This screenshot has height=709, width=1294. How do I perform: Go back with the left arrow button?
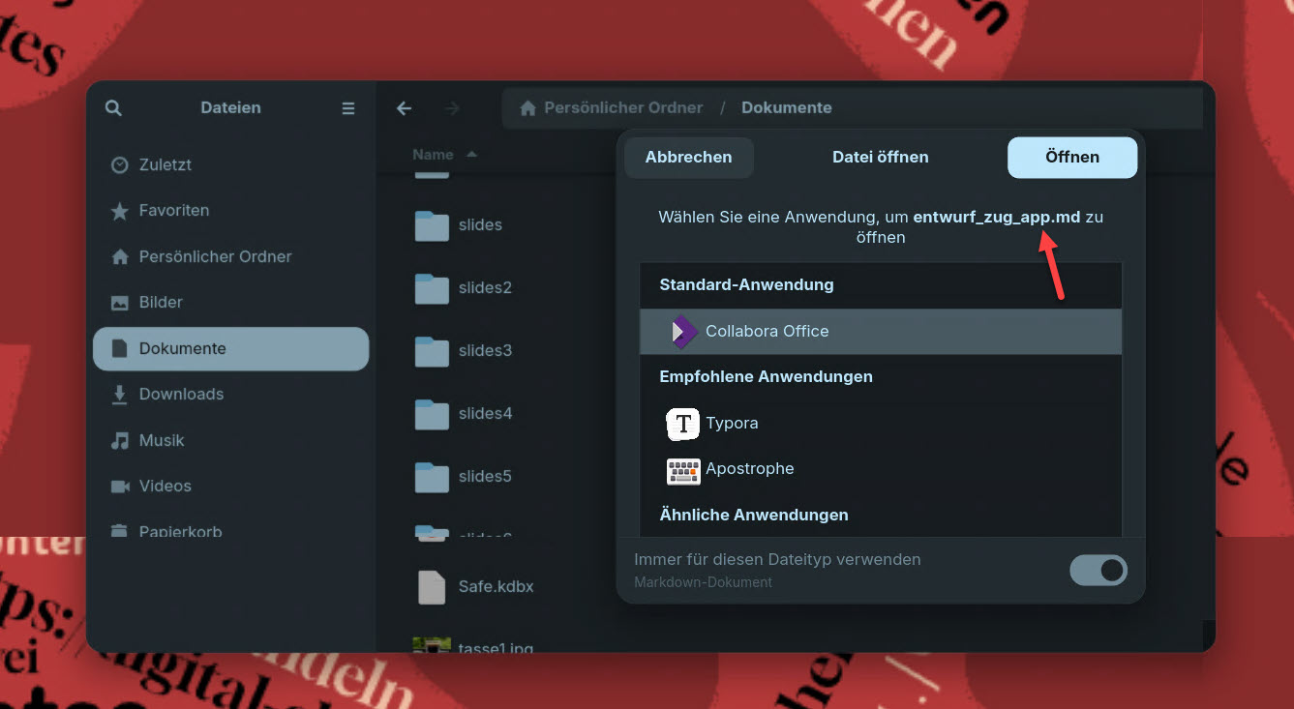pyautogui.click(x=405, y=108)
